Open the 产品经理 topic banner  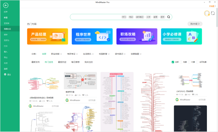[47, 36]
